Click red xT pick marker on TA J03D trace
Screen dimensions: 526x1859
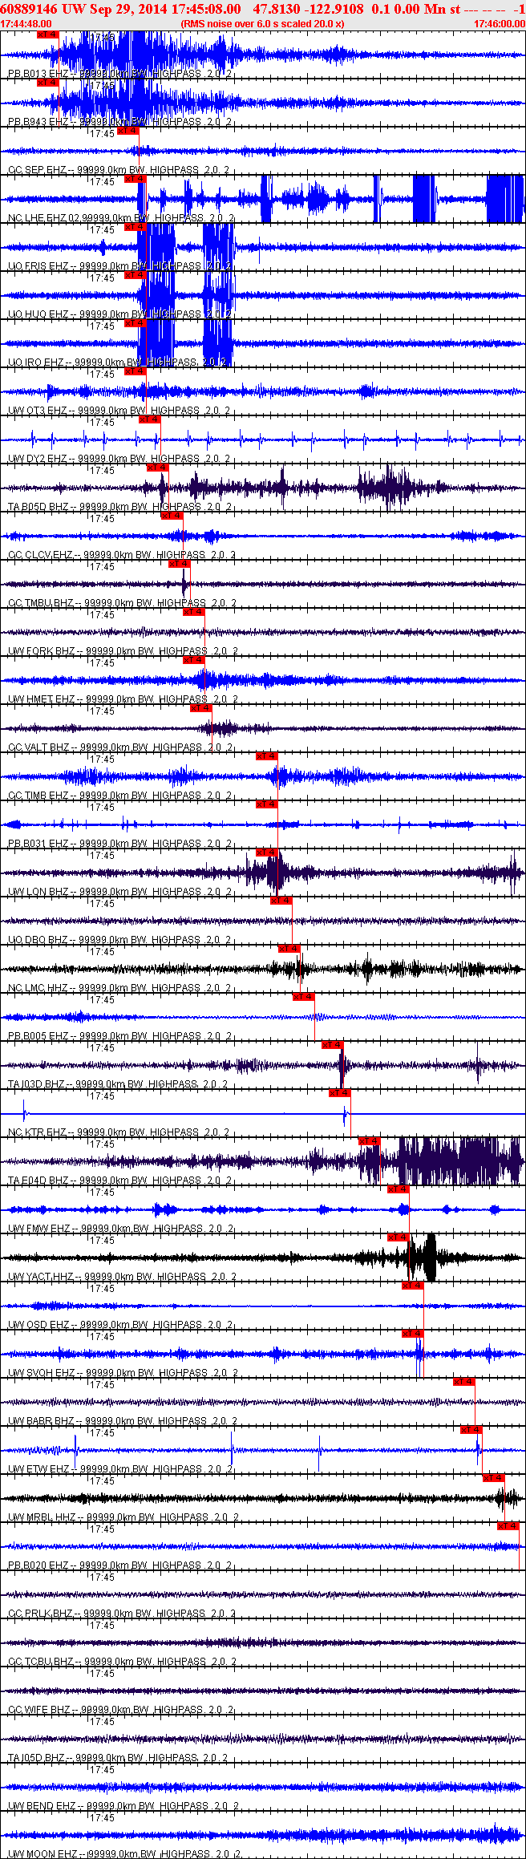[333, 1045]
